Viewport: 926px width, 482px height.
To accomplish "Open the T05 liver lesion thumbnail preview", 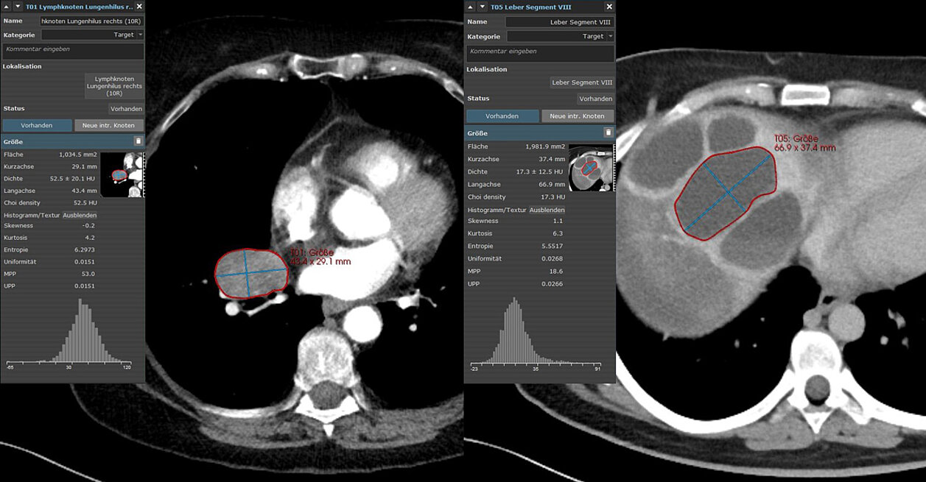I will (x=591, y=168).
